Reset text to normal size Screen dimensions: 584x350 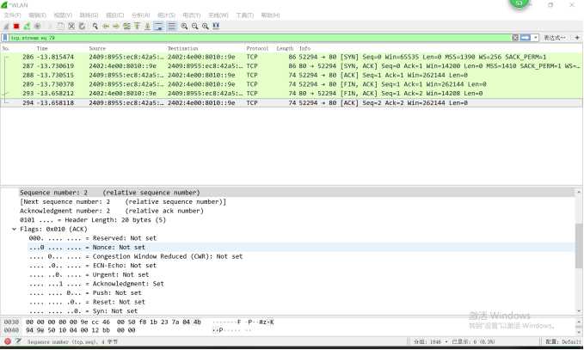pyautogui.click(x=206, y=26)
